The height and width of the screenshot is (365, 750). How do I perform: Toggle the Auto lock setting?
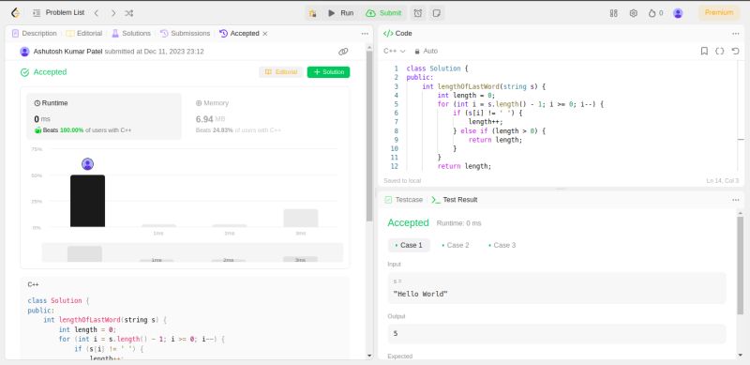pos(426,51)
